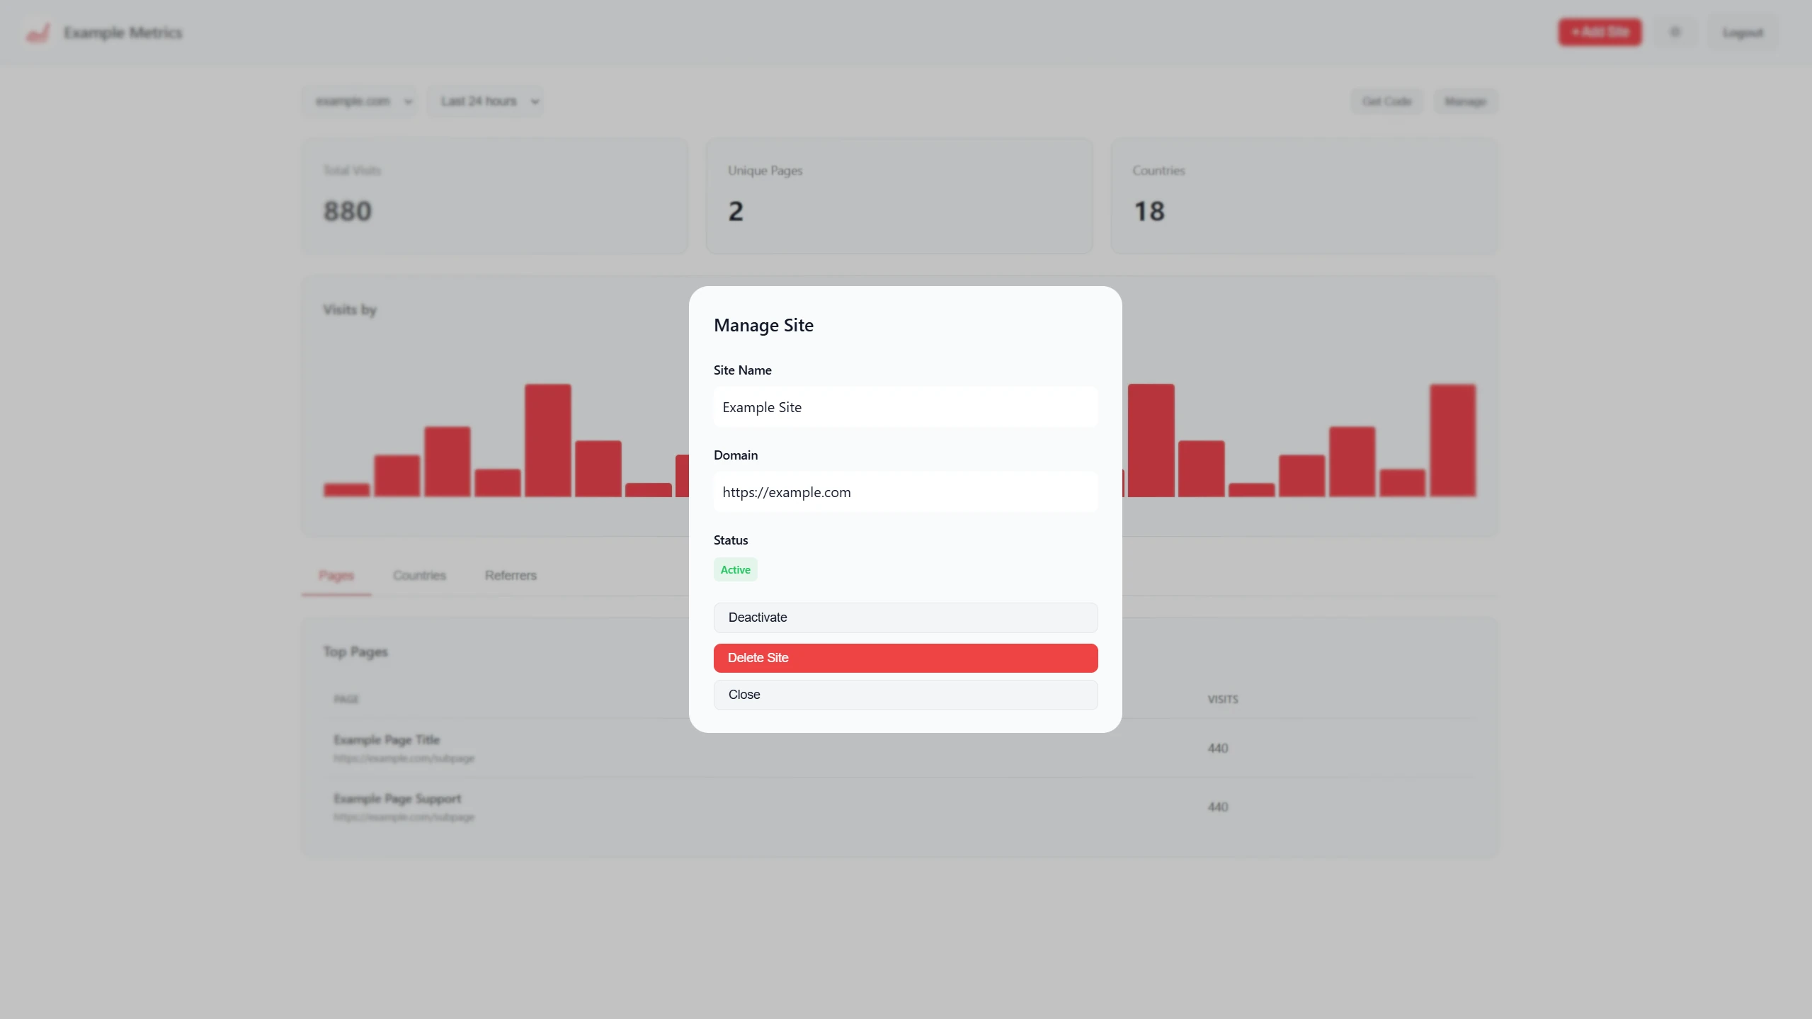The image size is (1812, 1019).
Task: Click the red Delete Site button
Action: click(905, 657)
